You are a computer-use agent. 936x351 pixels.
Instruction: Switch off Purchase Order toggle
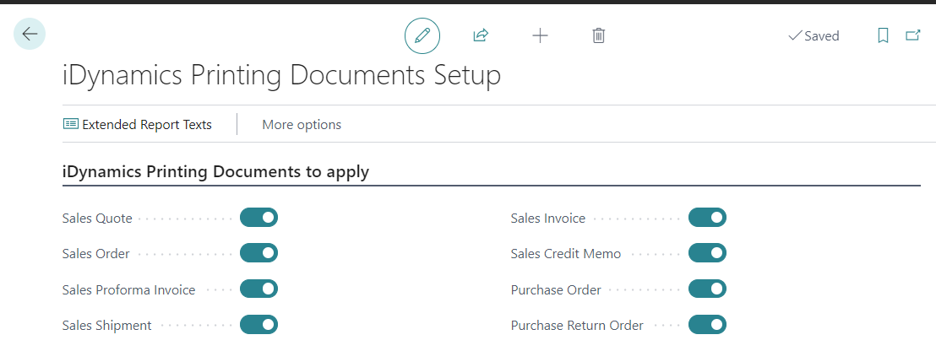click(x=707, y=289)
